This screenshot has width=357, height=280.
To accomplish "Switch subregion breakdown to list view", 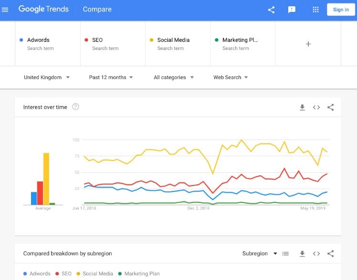I will click(x=285, y=253).
